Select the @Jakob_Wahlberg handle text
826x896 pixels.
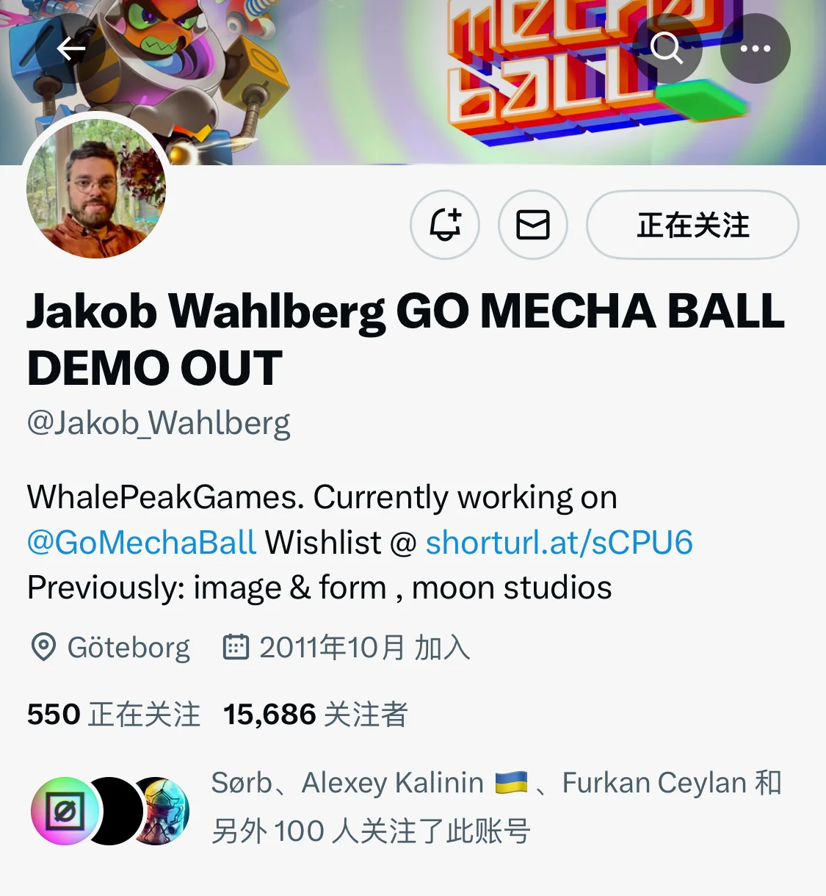pos(159,423)
